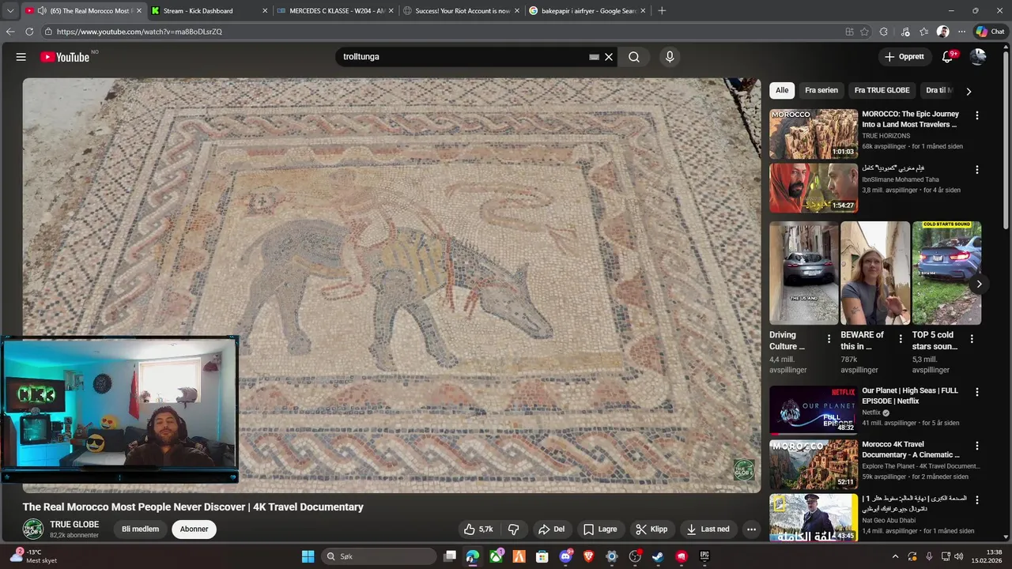Open Copilot Chat sidebar
This screenshot has height=569, width=1012.
(x=990, y=32)
